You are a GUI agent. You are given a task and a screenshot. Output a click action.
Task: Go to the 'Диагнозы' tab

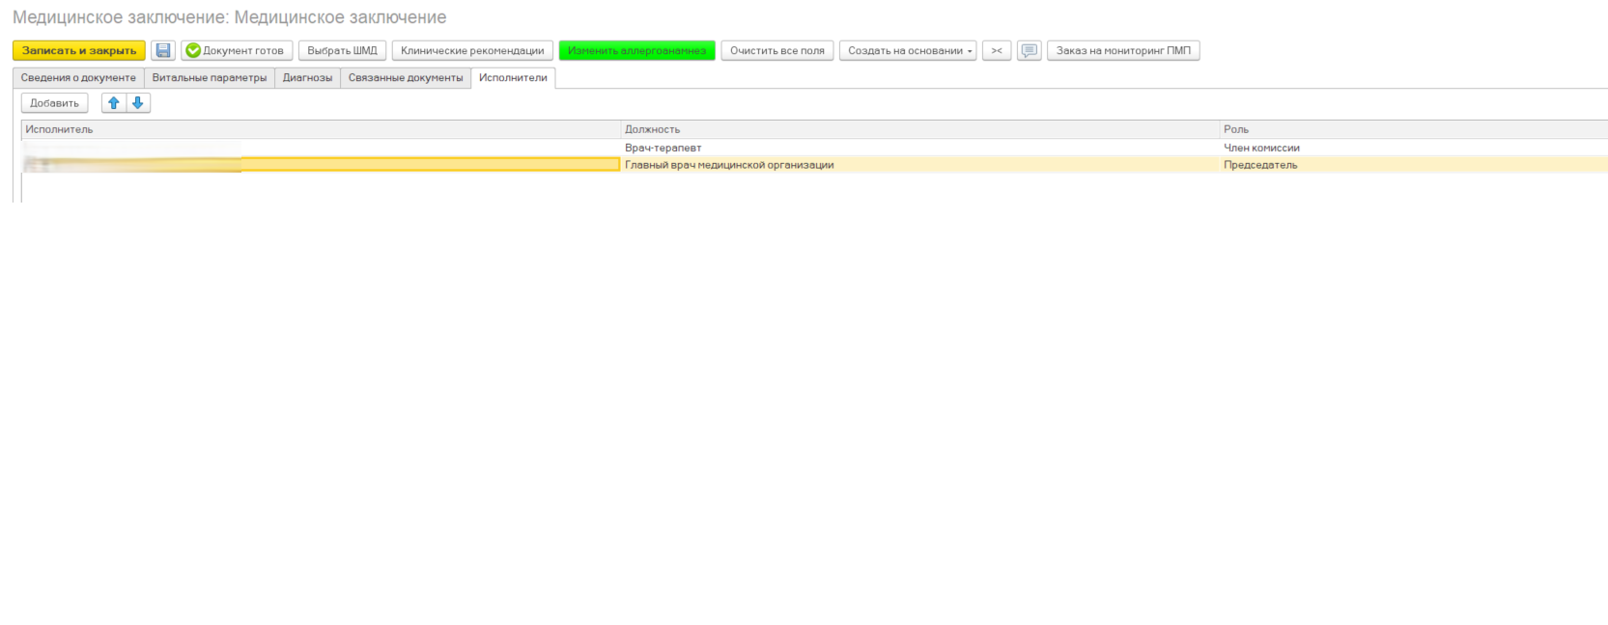click(307, 78)
